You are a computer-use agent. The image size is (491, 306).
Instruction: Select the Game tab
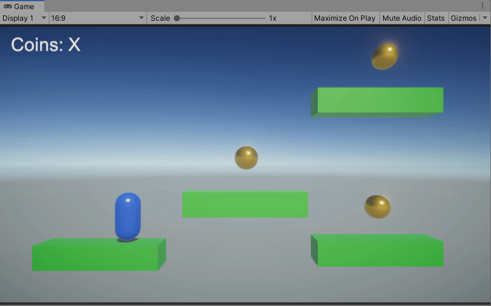[x=22, y=6]
